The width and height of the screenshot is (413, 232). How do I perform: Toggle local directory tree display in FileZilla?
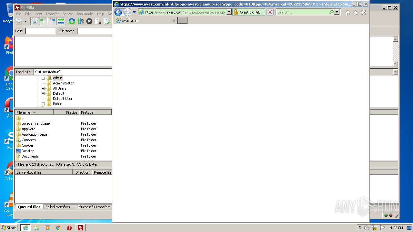[x=43, y=21]
